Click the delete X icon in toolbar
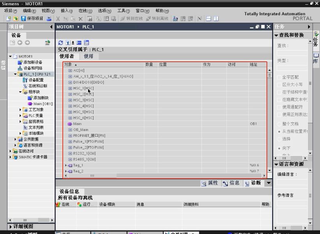Viewport: 320px width, 234px height. point(81,19)
